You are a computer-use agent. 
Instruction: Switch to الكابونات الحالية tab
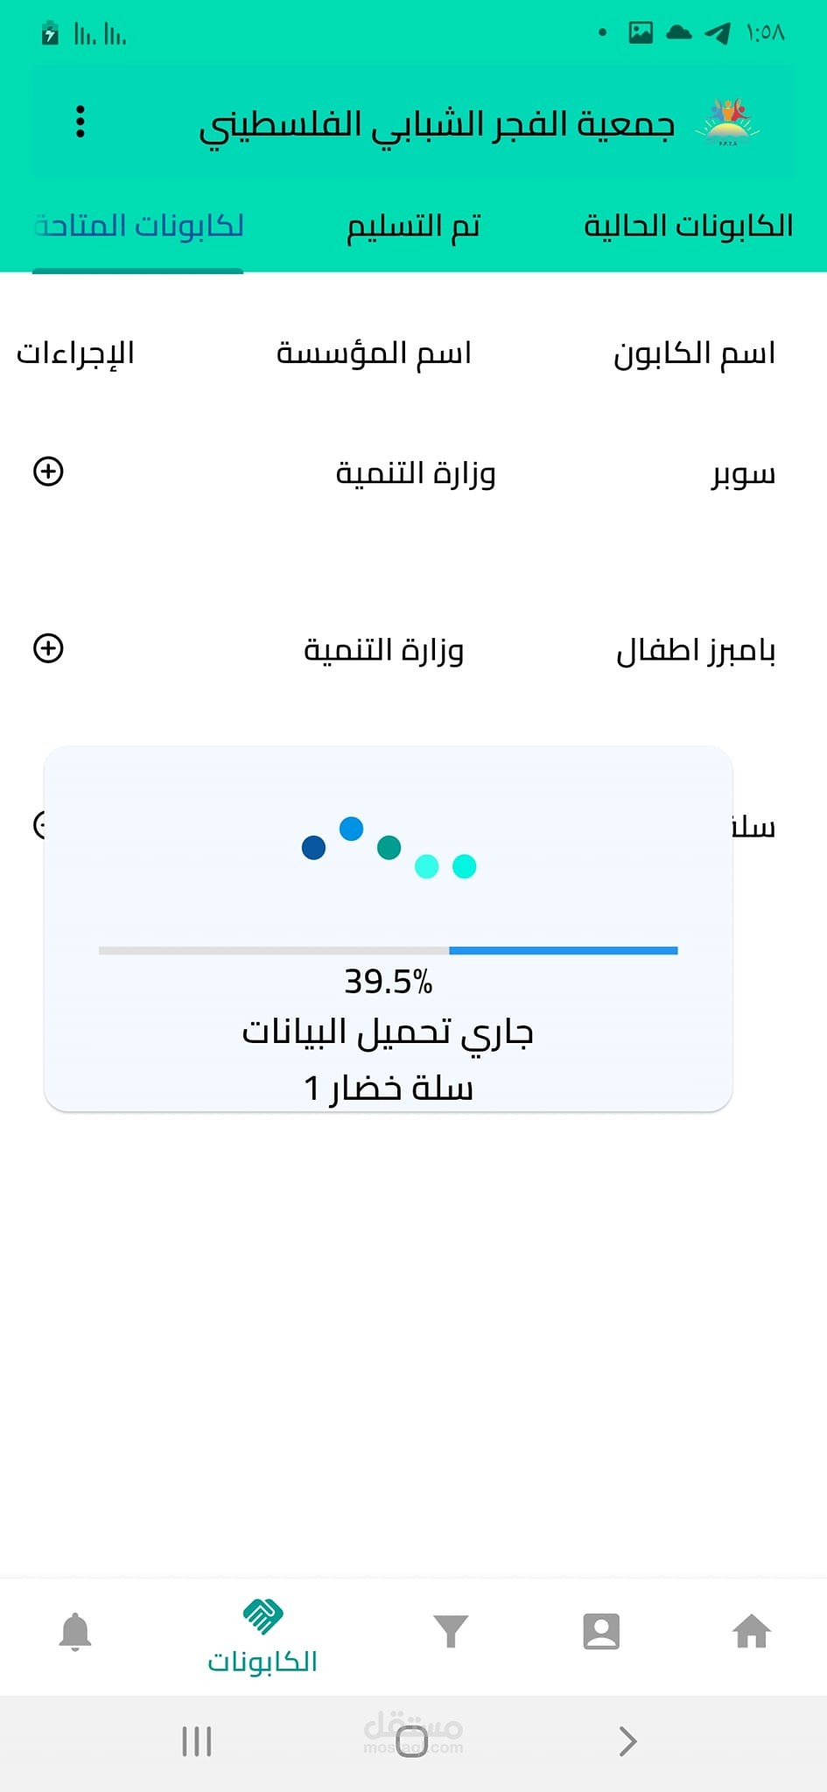(688, 226)
